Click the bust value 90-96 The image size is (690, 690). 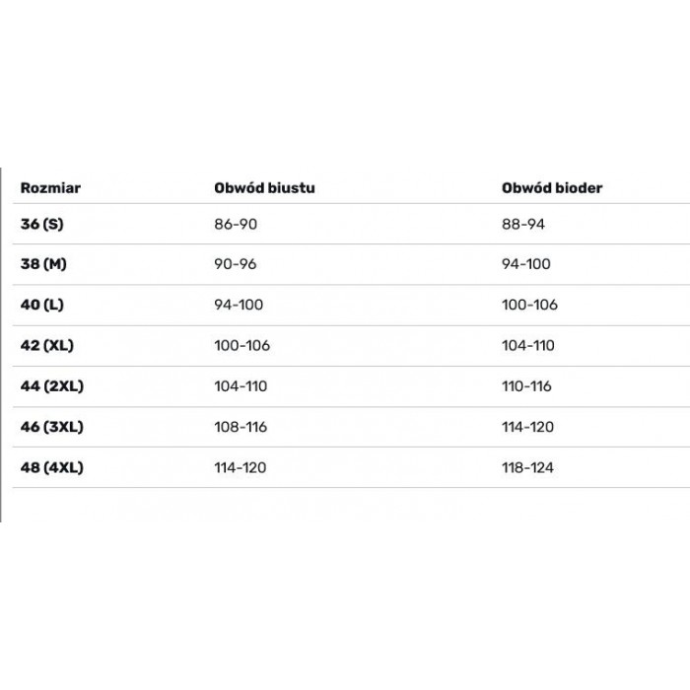(236, 264)
